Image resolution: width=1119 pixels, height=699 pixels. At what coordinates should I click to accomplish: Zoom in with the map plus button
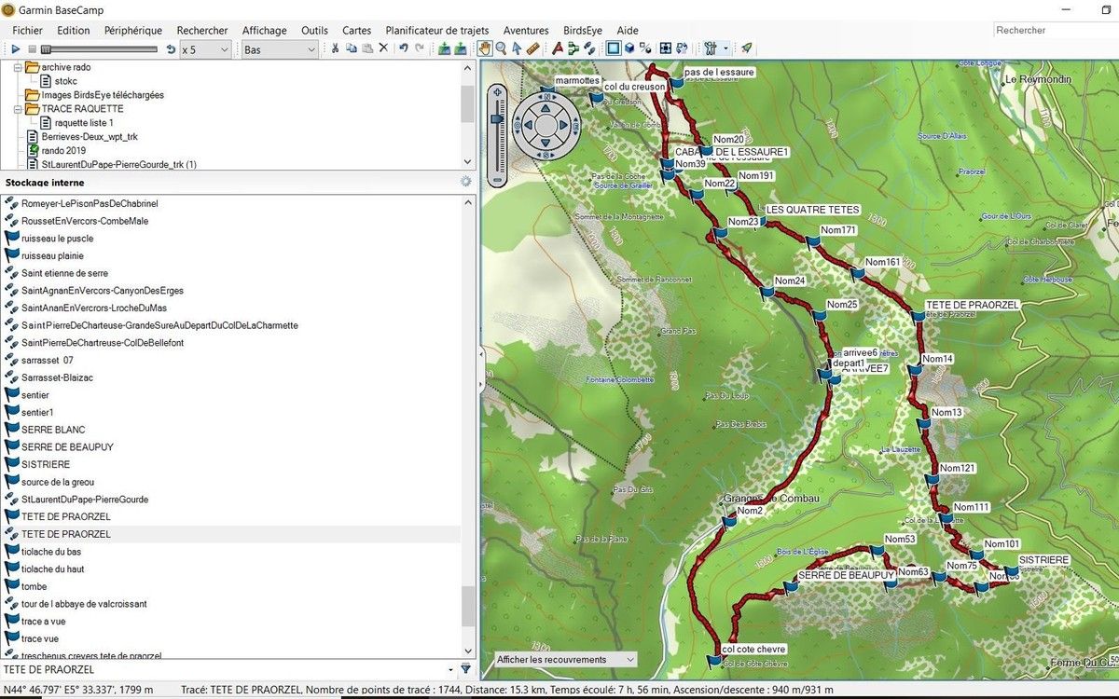click(x=497, y=92)
